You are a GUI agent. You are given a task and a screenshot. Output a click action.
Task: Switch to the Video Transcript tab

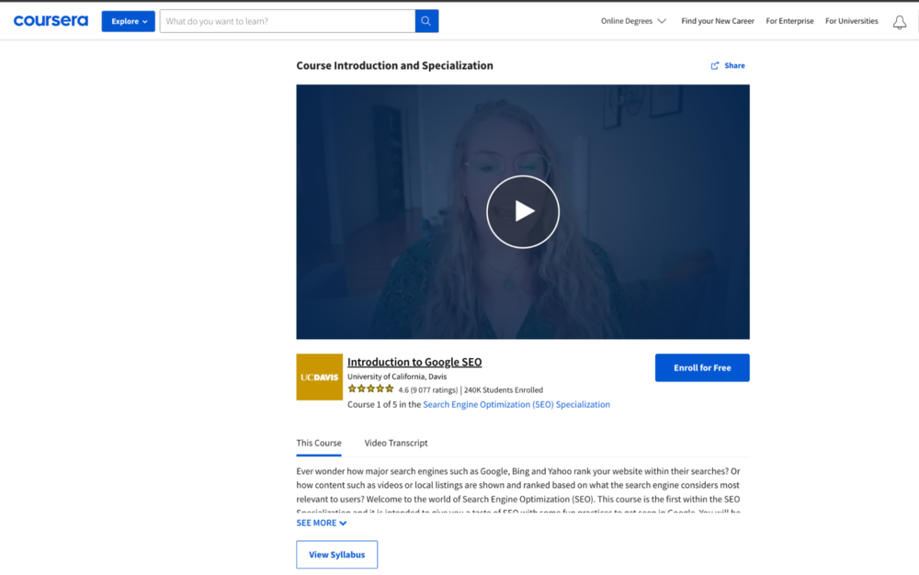[x=396, y=443]
